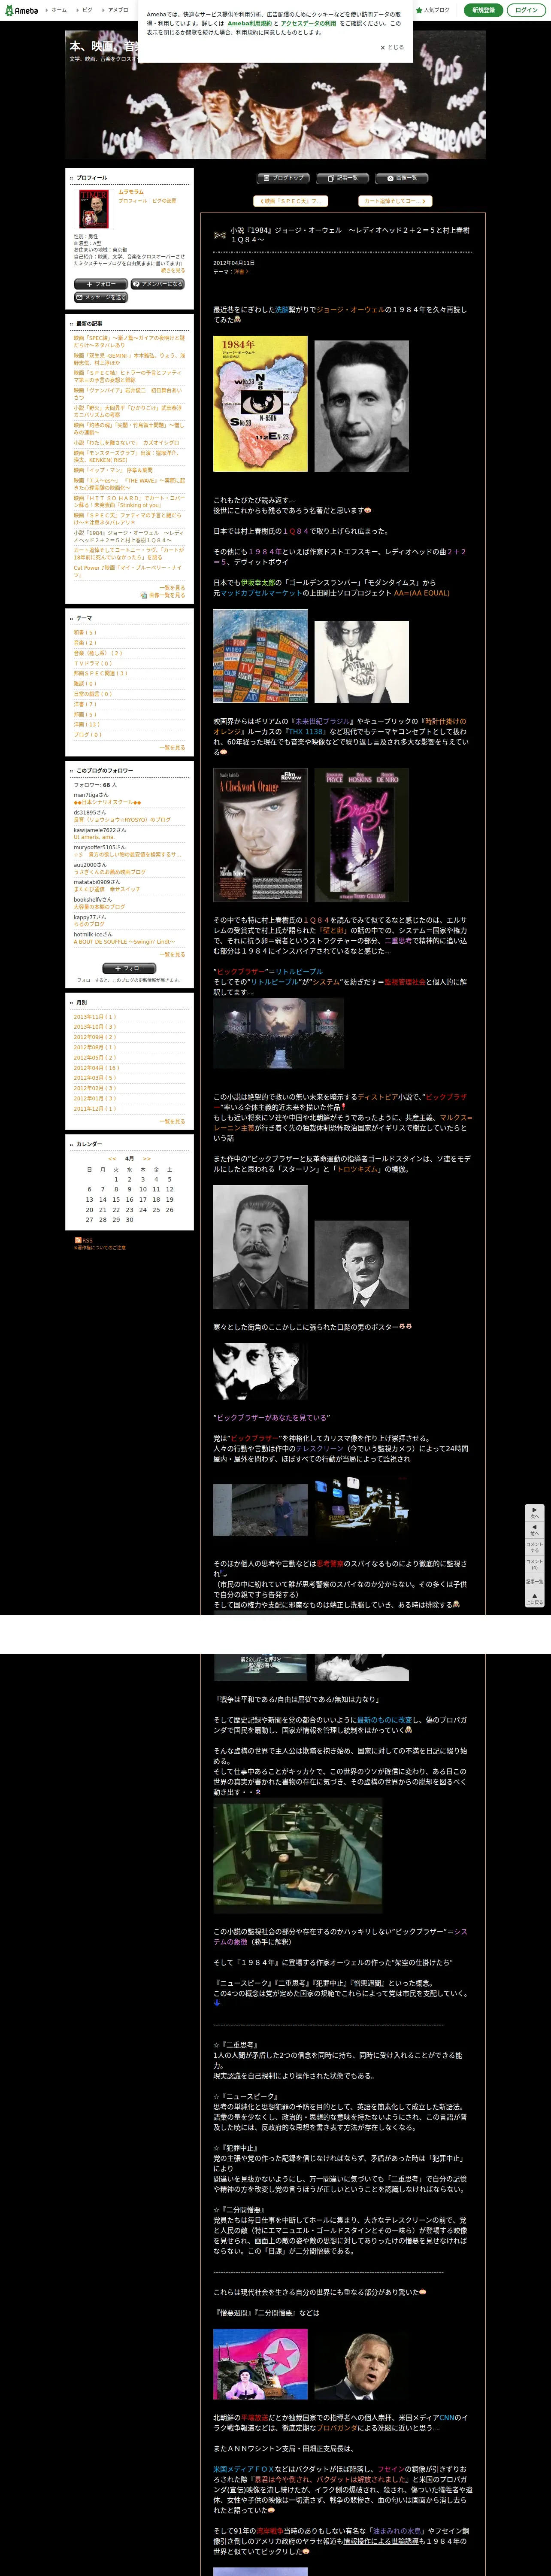Open A BOUT DE SOUFFLE follower blog
The width and height of the screenshot is (551, 2576).
click(124, 941)
